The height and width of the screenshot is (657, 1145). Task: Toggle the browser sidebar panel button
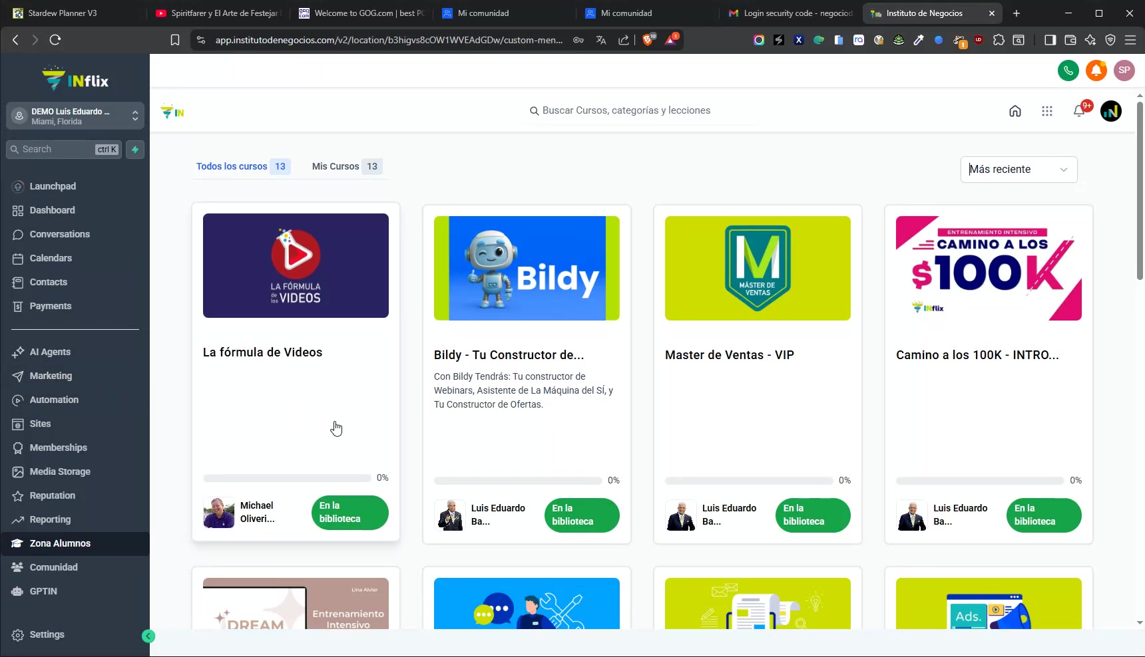point(1050,40)
